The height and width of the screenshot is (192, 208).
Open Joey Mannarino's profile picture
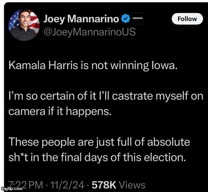point(24,25)
